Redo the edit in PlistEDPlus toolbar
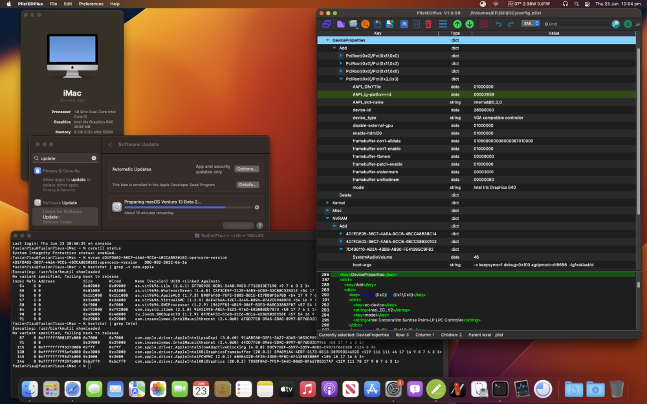The width and height of the screenshot is (647, 404). tap(510, 24)
